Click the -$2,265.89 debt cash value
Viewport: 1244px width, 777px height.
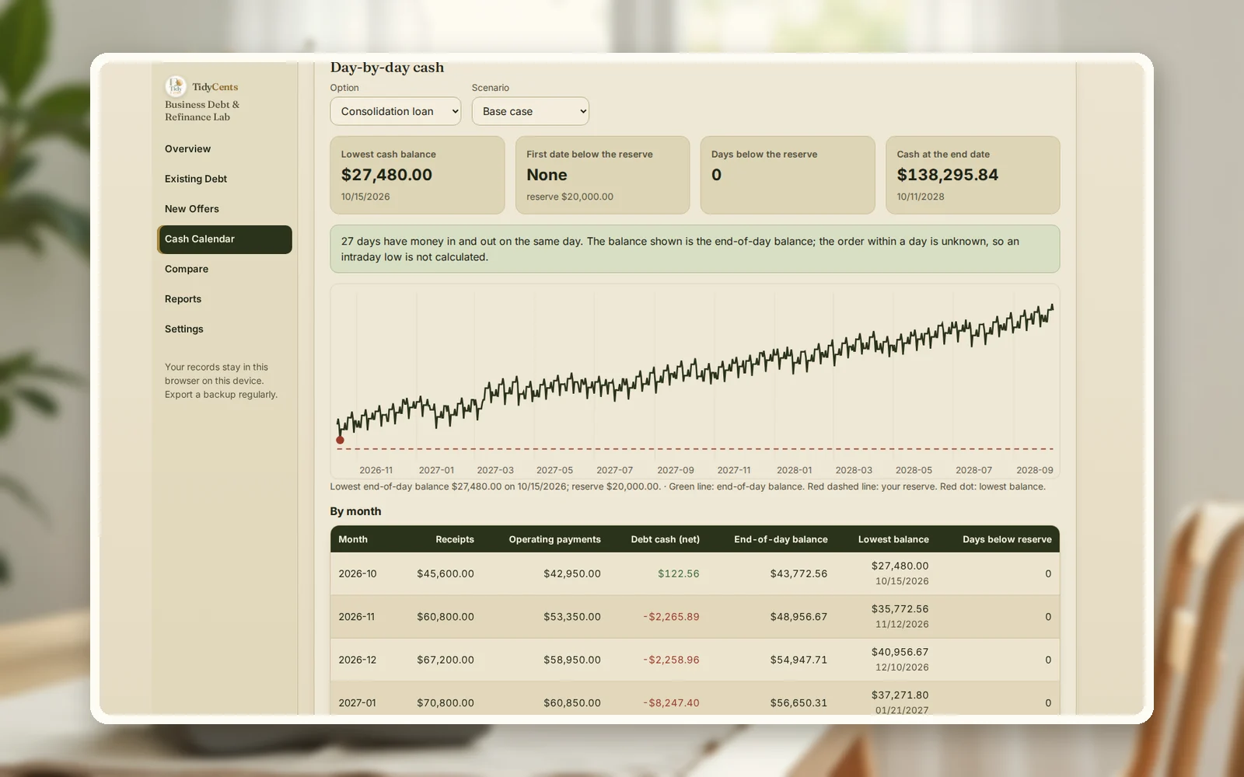tap(671, 617)
